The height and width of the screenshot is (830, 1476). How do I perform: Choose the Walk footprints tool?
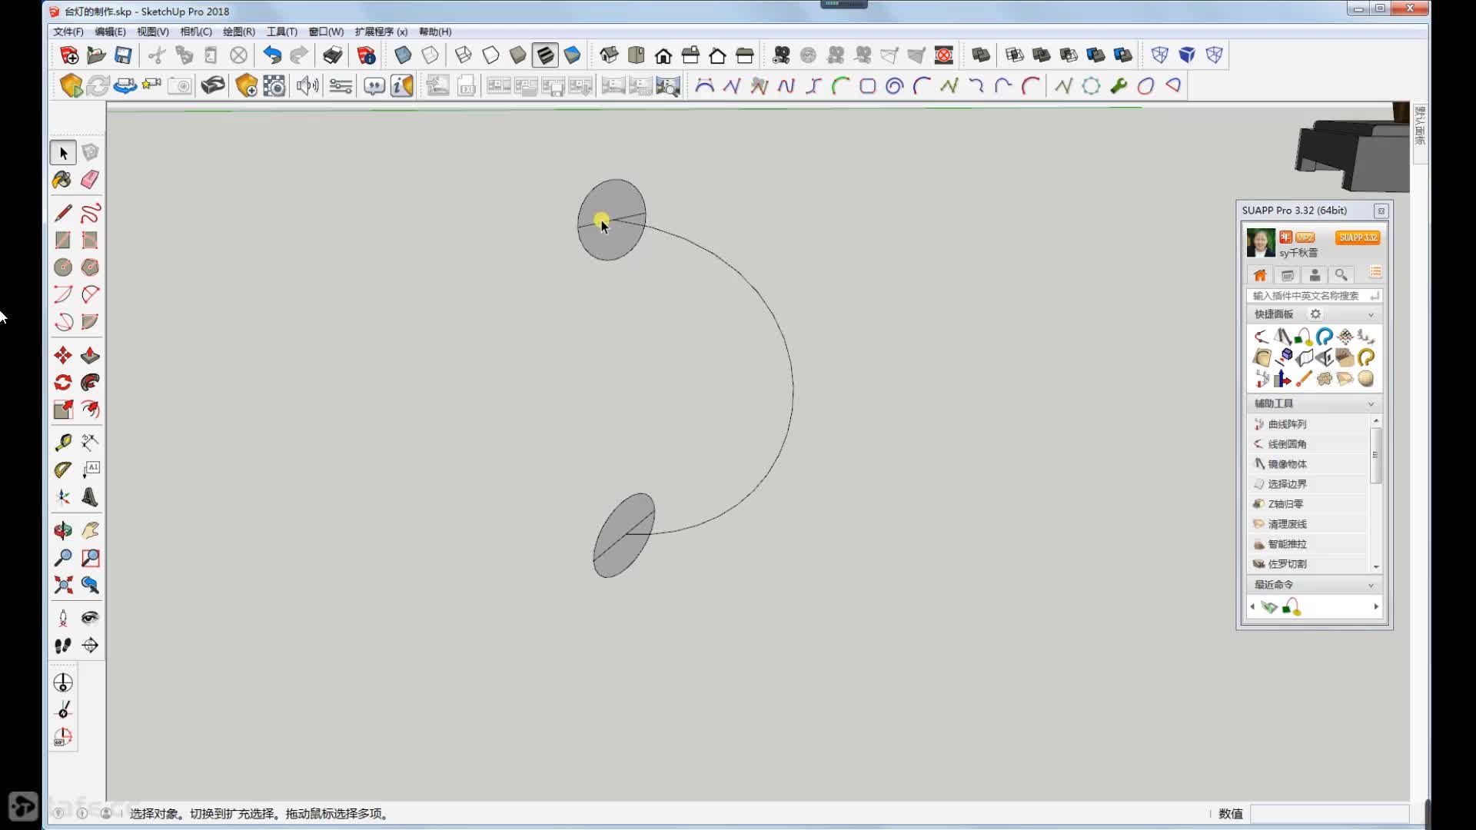63,646
